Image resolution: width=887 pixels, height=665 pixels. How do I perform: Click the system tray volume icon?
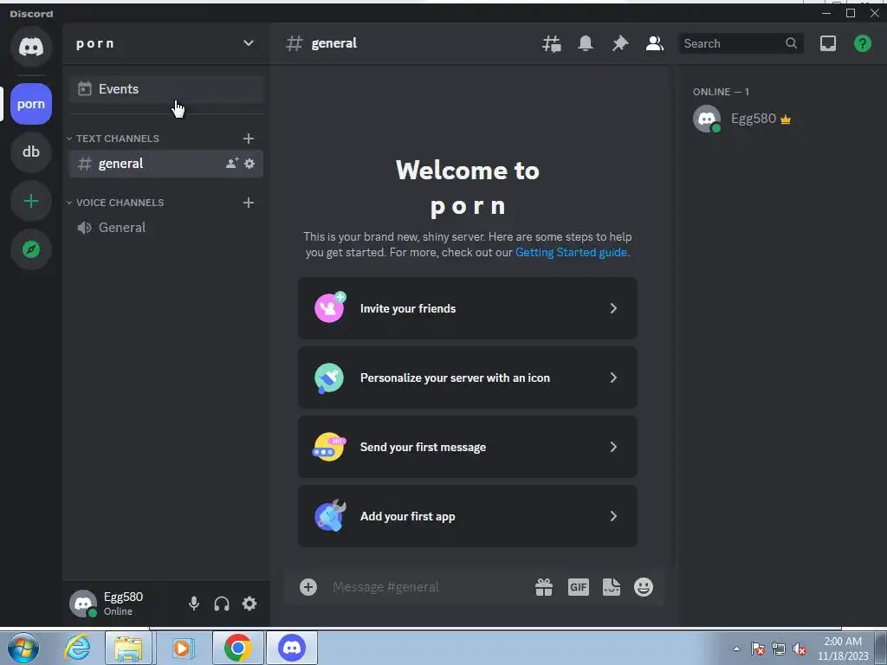[800, 649]
